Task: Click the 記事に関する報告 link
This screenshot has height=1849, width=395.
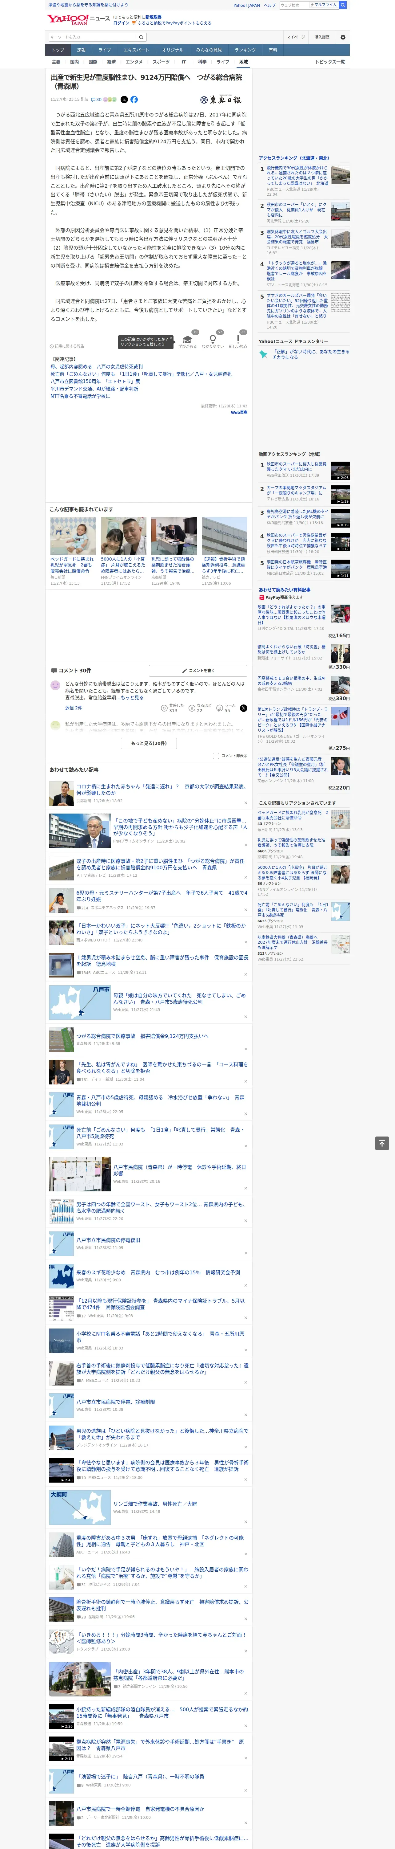Action: point(67,346)
